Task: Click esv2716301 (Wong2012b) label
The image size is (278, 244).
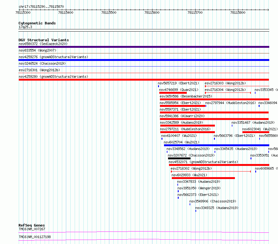Action: coord(39,70)
